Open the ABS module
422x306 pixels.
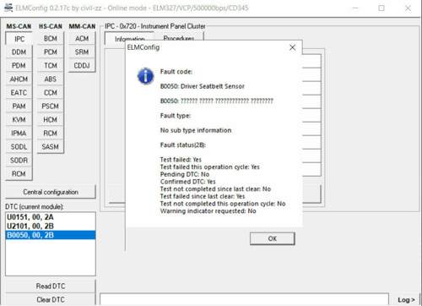click(51, 79)
